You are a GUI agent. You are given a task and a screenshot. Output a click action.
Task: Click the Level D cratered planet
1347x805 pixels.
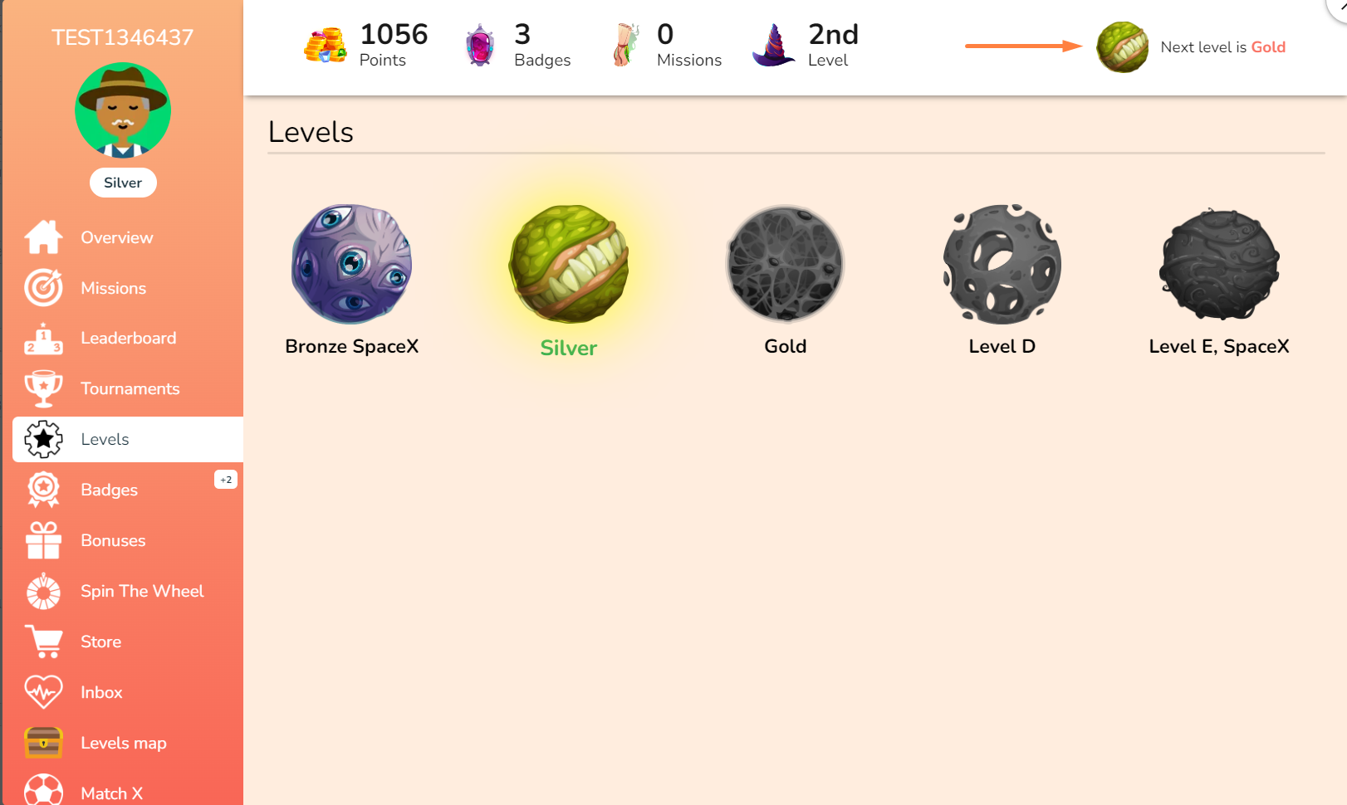[x=1002, y=264]
